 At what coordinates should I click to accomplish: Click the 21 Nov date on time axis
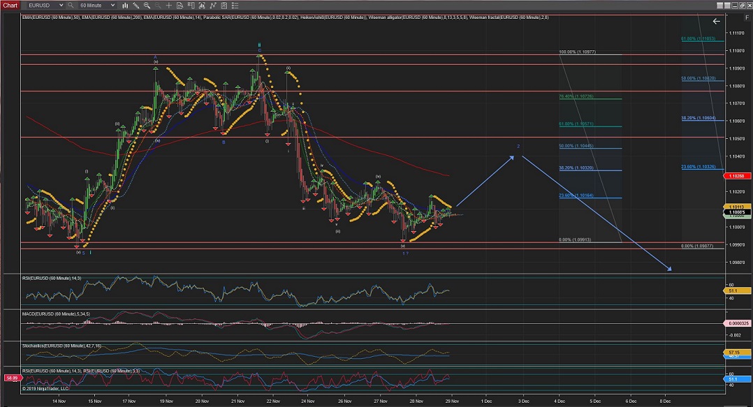coord(237,401)
